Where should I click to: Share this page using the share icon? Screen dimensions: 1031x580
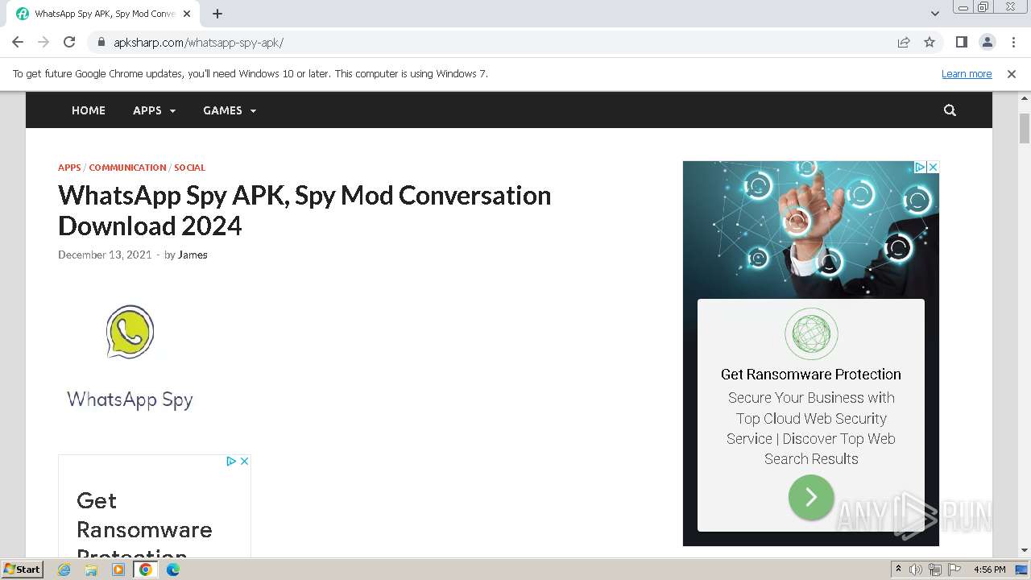pyautogui.click(x=904, y=42)
